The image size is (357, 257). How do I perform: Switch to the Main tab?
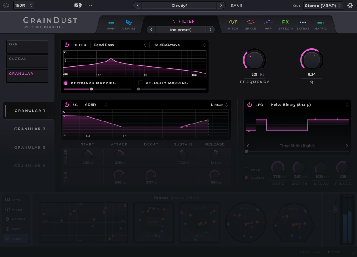click(111, 24)
